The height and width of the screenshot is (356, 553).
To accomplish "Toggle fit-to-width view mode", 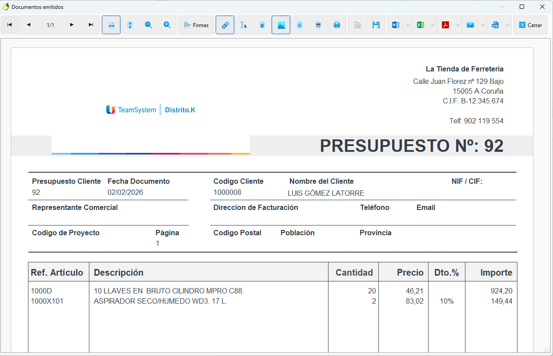I will tap(111, 25).
